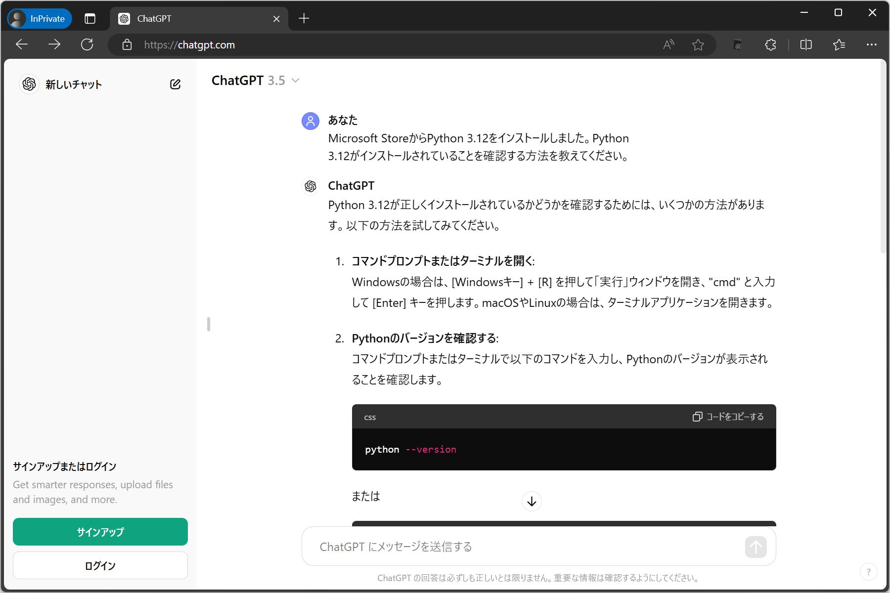Refresh the current page
The height and width of the screenshot is (593, 890).
tap(87, 44)
